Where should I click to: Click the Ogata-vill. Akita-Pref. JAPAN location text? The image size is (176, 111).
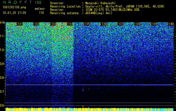click(x=125, y=6)
